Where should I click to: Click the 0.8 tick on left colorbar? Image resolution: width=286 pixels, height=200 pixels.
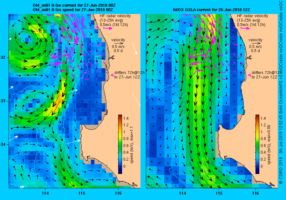coord(126,139)
